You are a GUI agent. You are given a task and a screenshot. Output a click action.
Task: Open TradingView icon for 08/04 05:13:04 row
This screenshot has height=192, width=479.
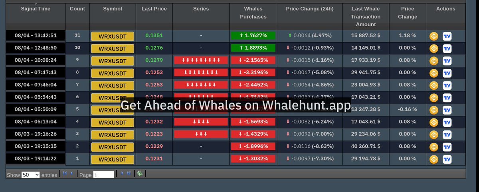pos(447,122)
